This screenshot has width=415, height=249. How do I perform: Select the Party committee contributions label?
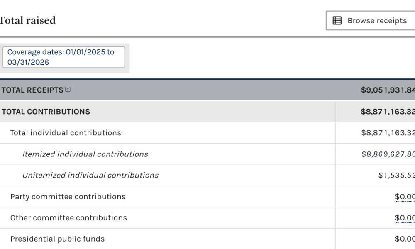(68, 197)
